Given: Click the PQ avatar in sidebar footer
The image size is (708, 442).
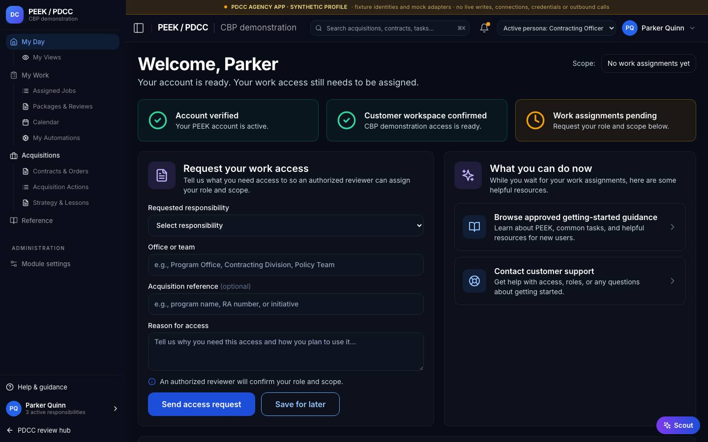Looking at the screenshot, I should click(x=14, y=408).
